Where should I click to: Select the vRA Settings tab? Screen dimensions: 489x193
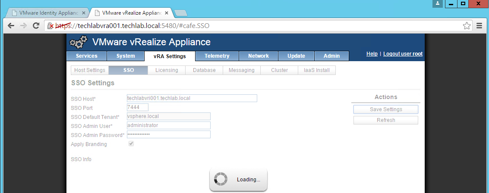point(170,56)
